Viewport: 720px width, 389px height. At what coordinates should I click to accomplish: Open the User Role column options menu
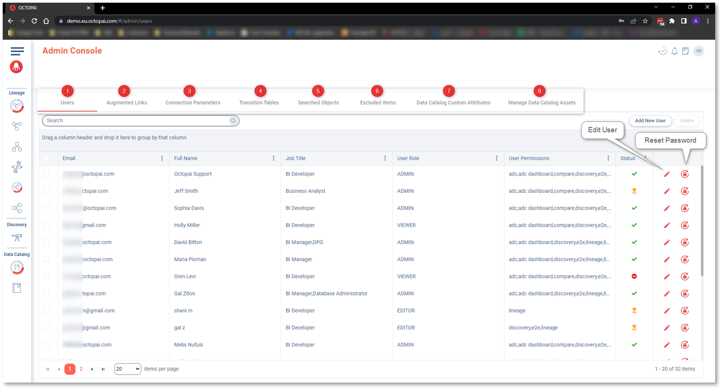[497, 159]
